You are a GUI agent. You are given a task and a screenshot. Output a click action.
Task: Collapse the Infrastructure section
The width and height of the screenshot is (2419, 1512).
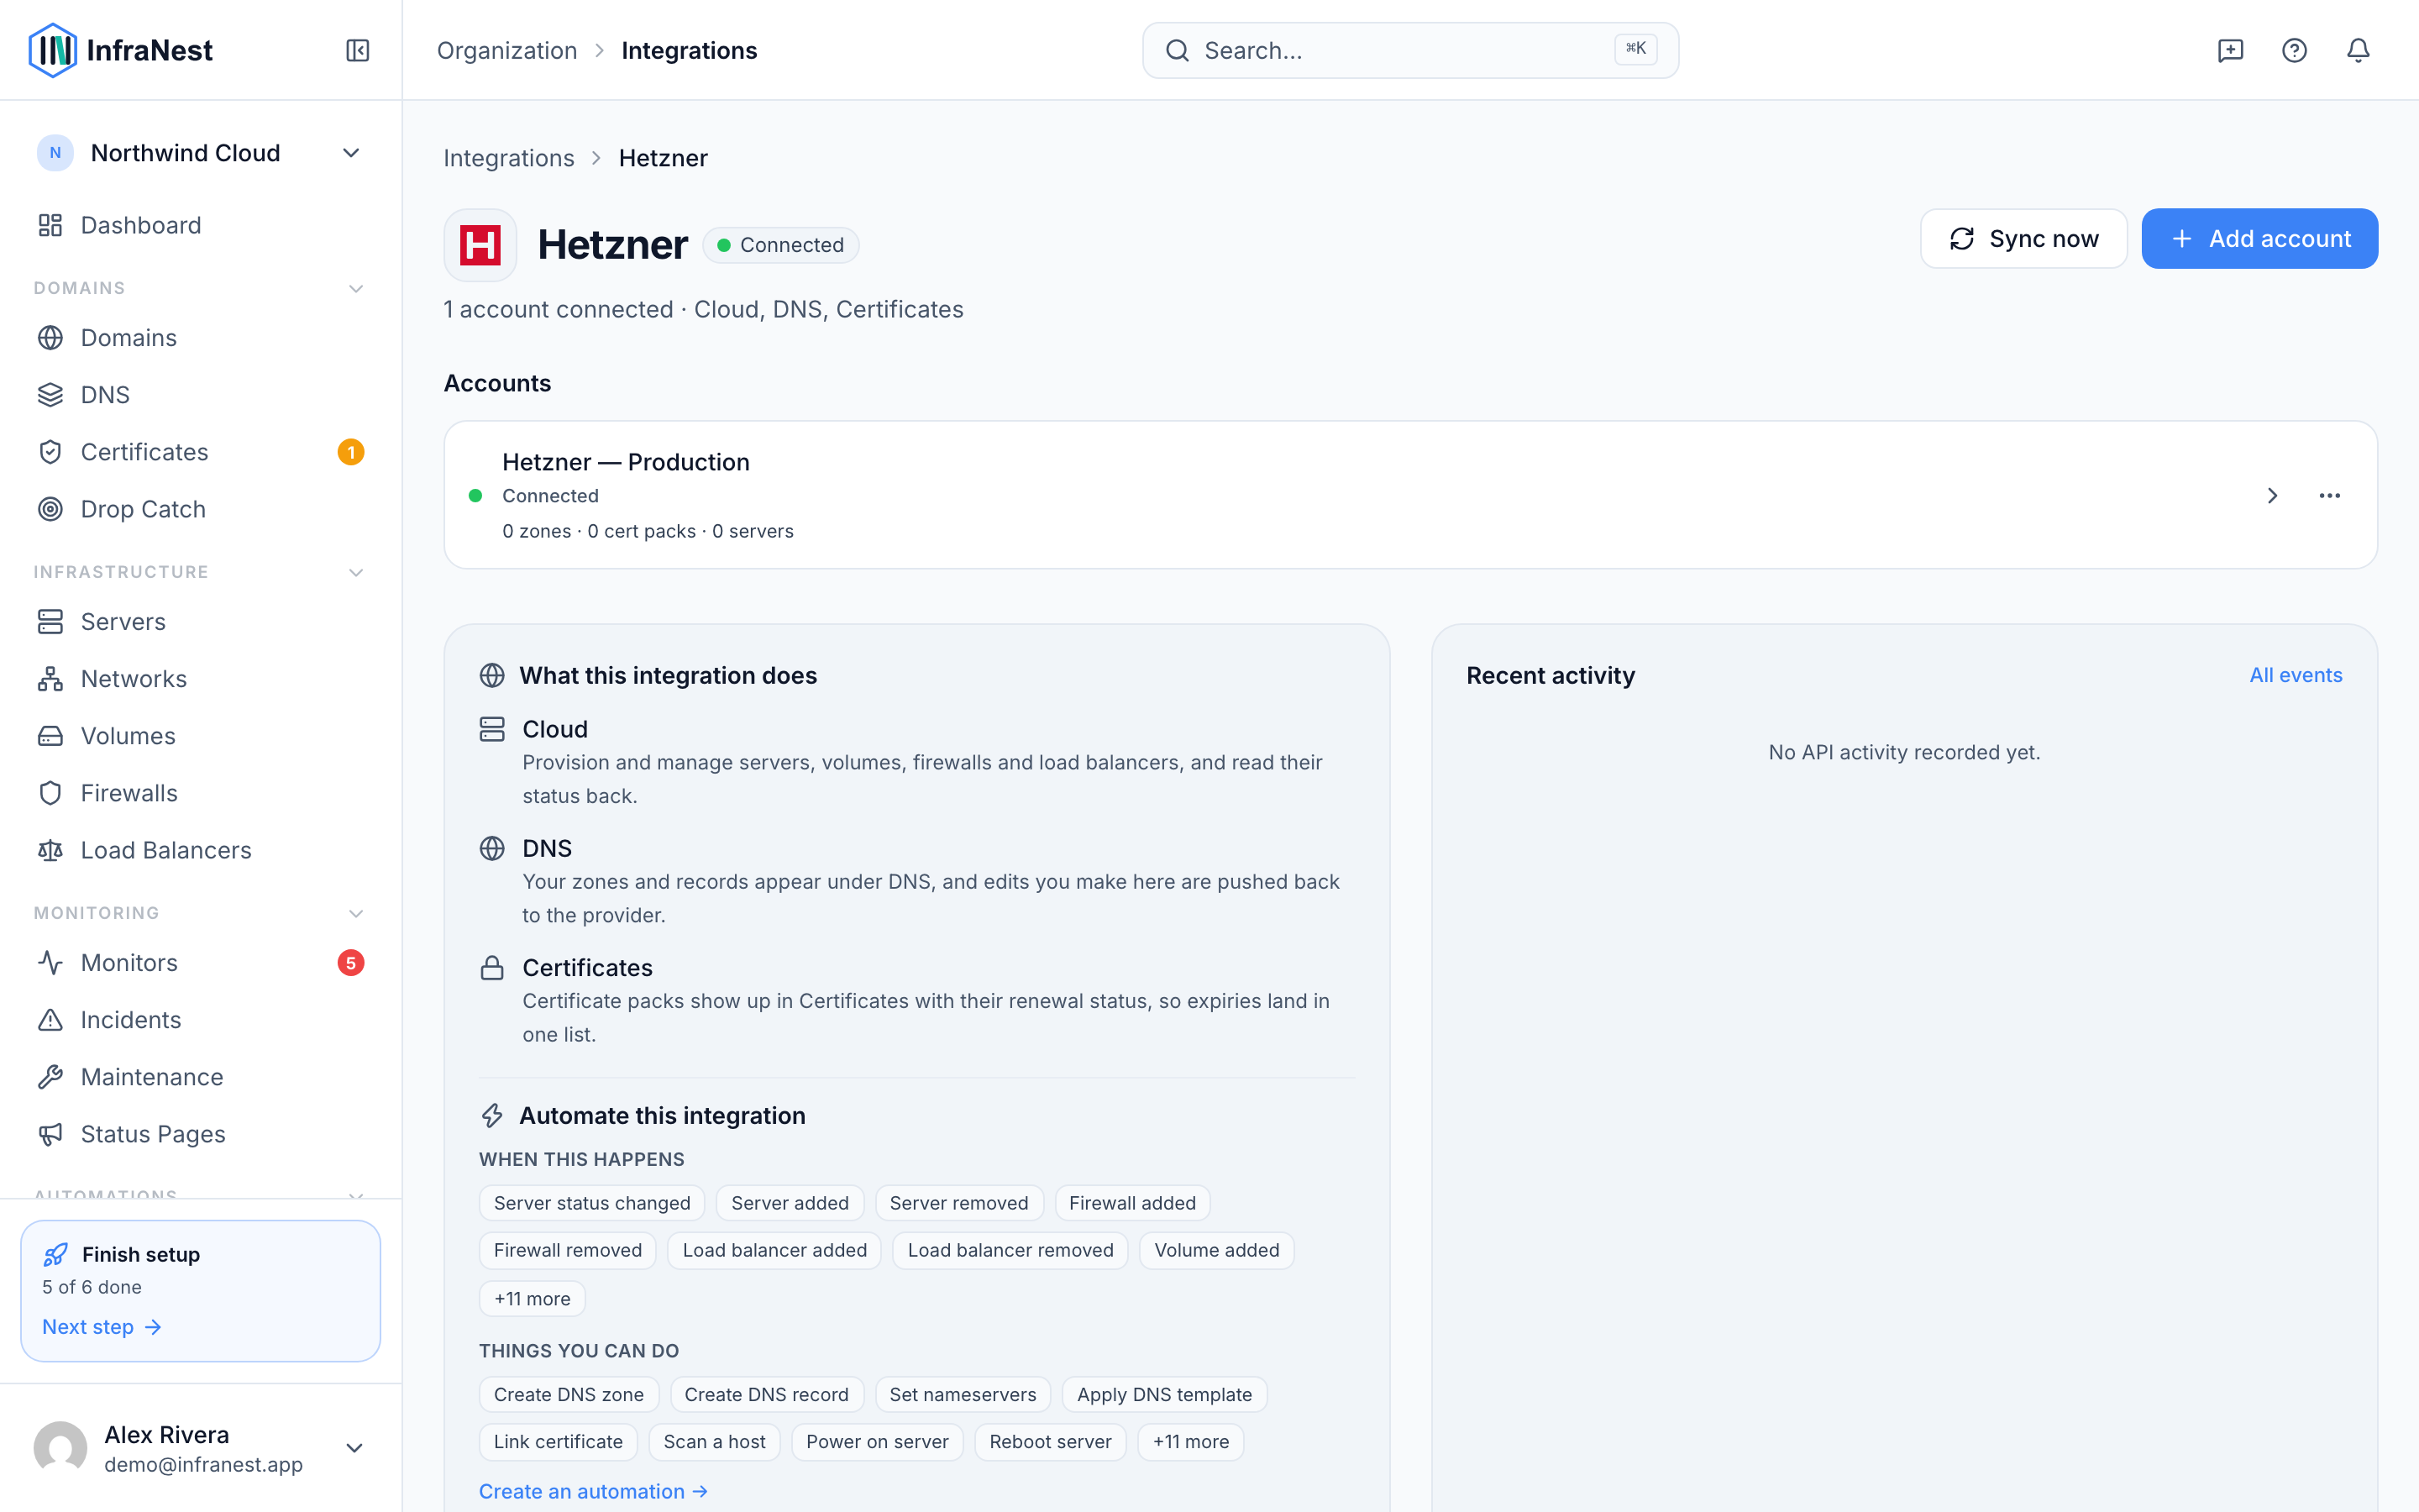[356, 573]
